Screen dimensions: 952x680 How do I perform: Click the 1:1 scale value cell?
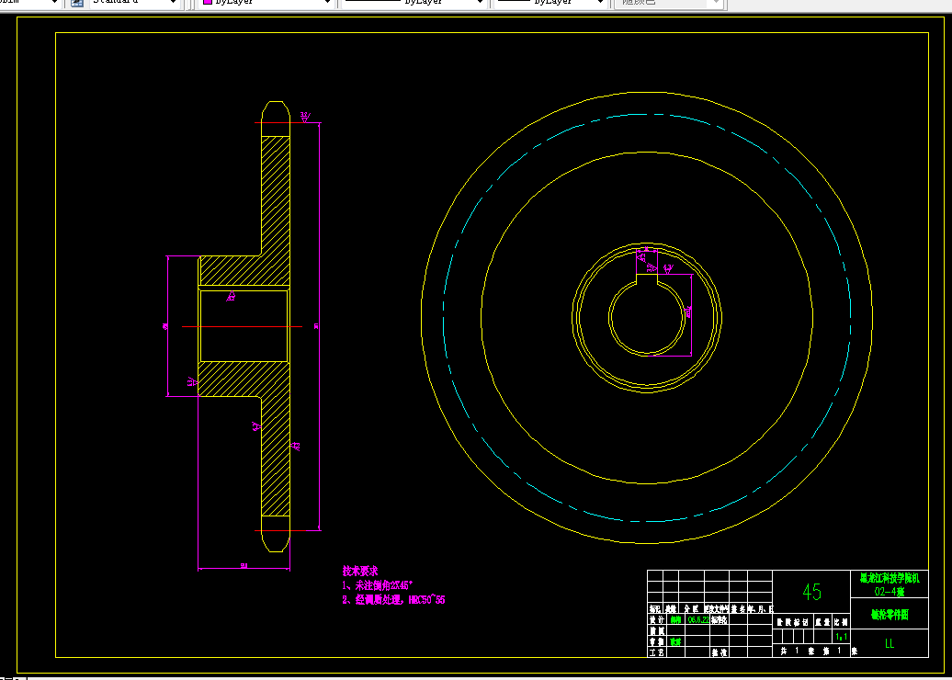click(841, 636)
